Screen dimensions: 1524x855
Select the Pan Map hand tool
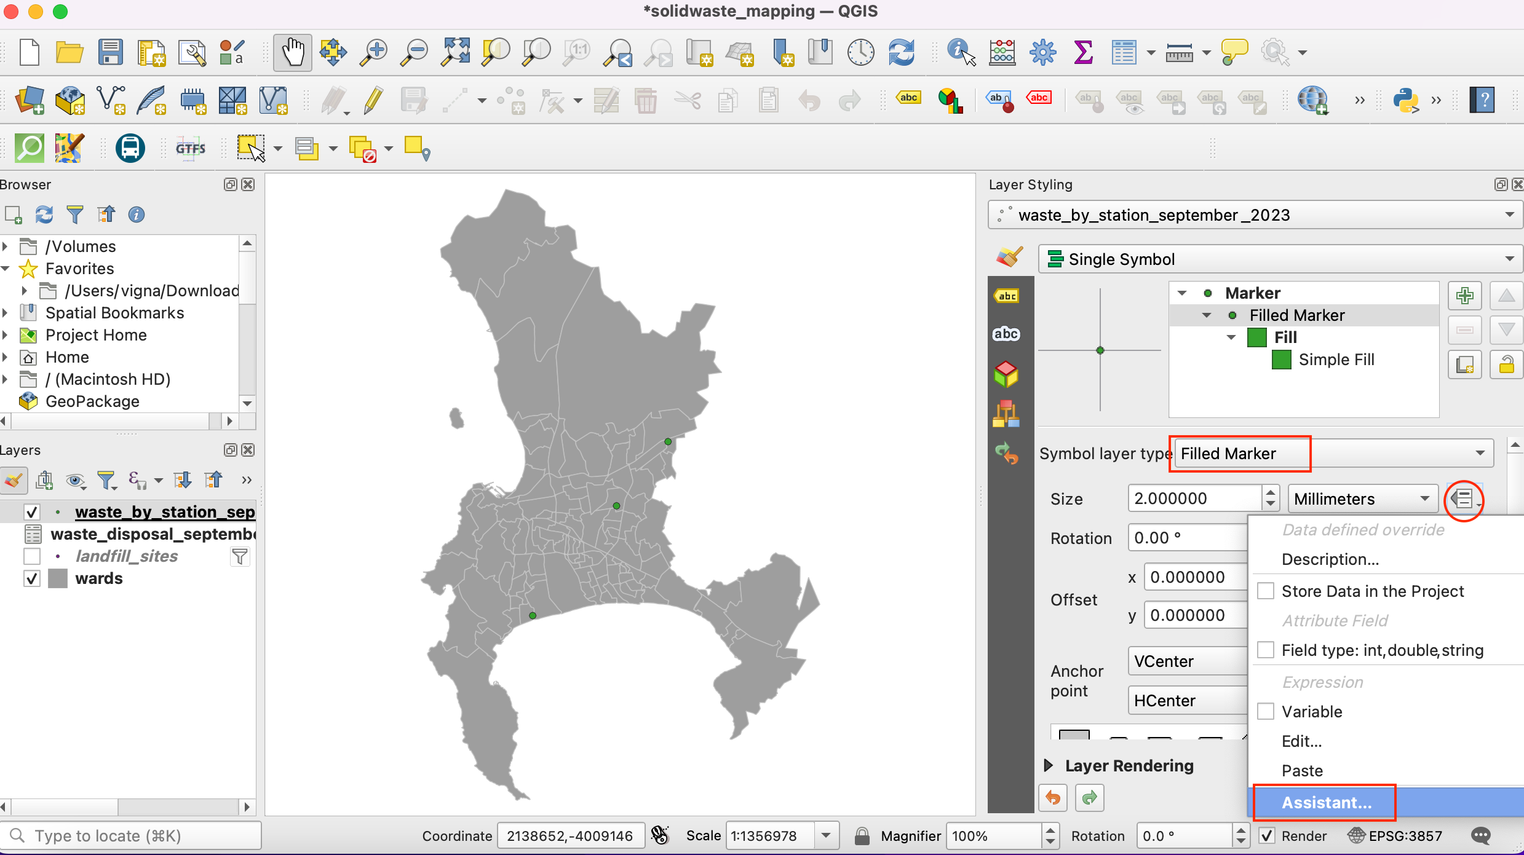pos(293,52)
